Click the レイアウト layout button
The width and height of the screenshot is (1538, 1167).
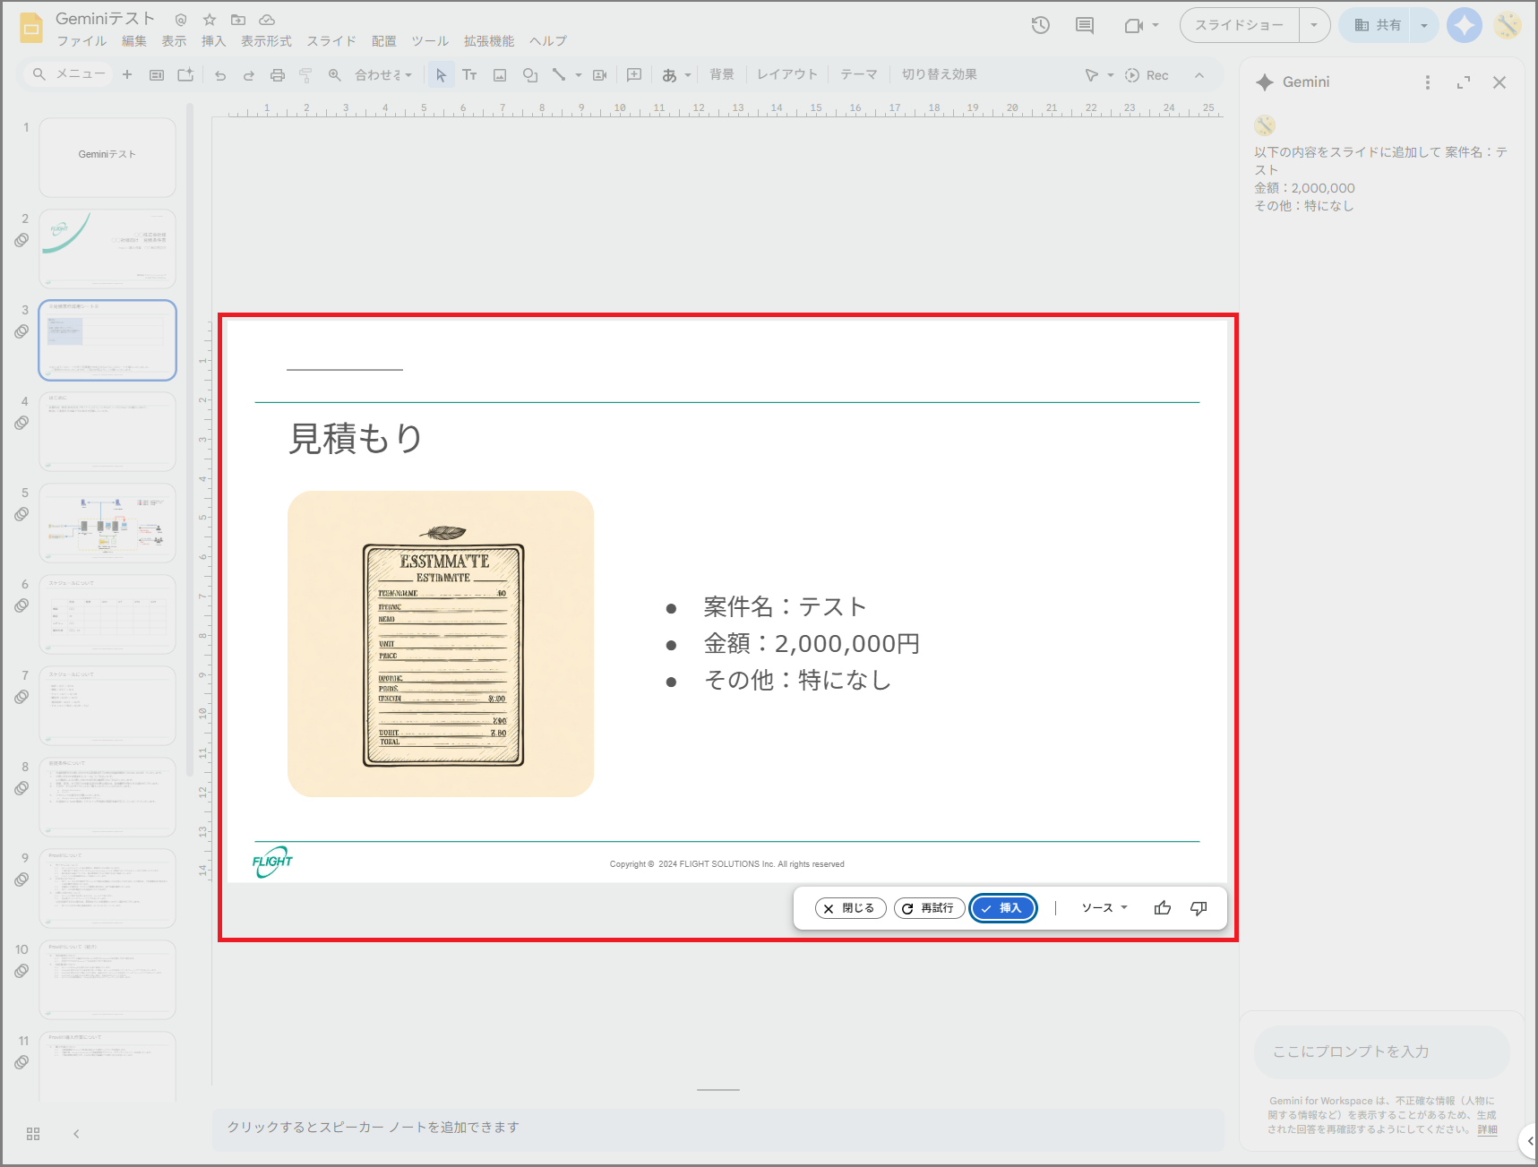point(787,75)
